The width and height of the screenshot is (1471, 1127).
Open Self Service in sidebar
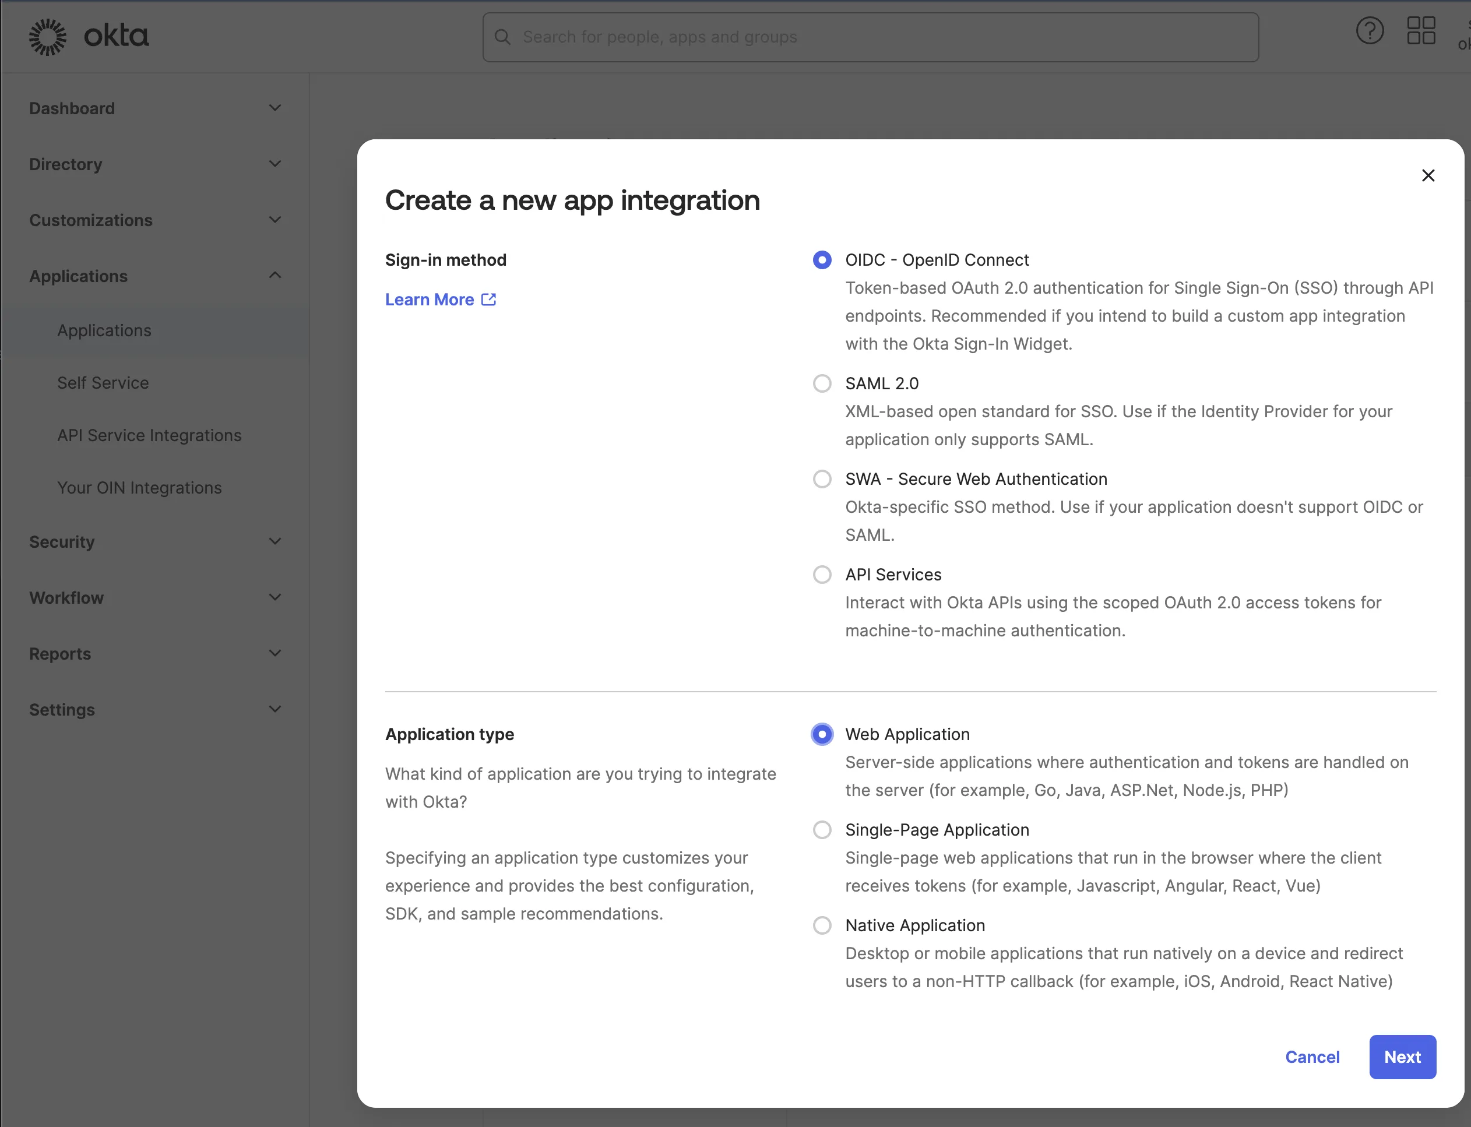(103, 382)
